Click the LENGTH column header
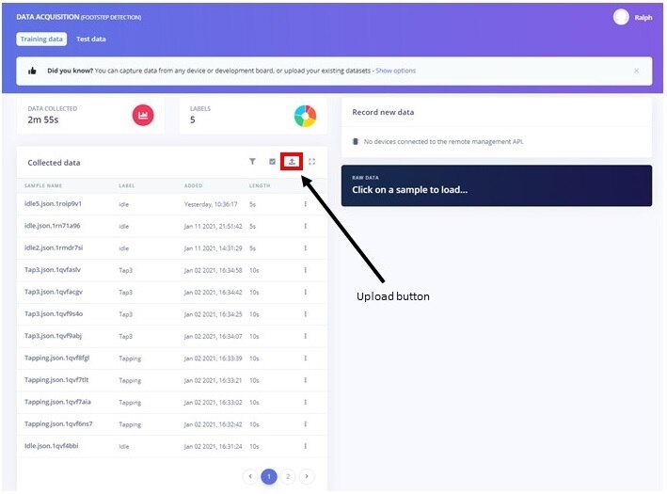The height and width of the screenshot is (494, 667). click(x=260, y=186)
